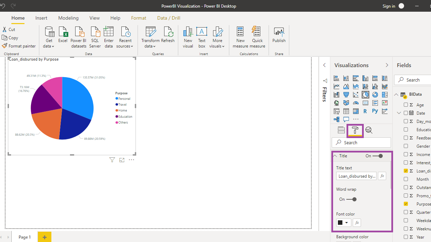The image size is (431, 242).
Task: Check the Age field checkbox
Action: click(406, 105)
